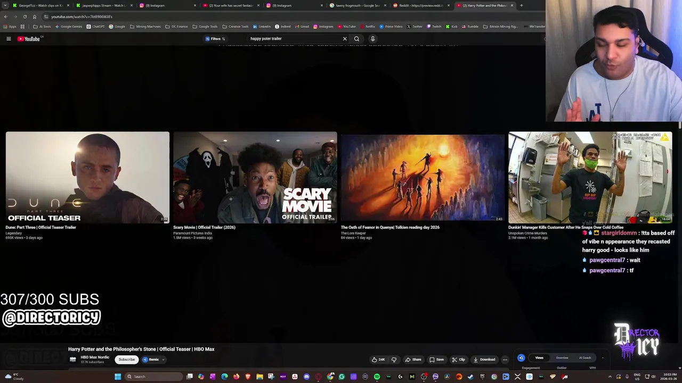Open the Bitcoin Mining Rigs bookmark folder
The image size is (682, 383).
(x=501, y=27)
